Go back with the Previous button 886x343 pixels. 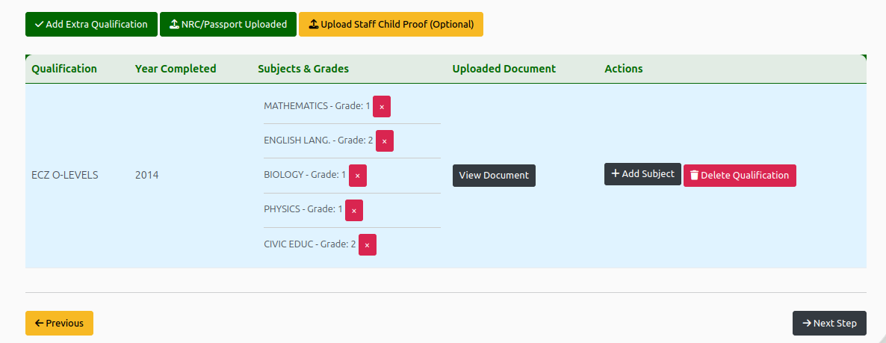[x=59, y=324]
